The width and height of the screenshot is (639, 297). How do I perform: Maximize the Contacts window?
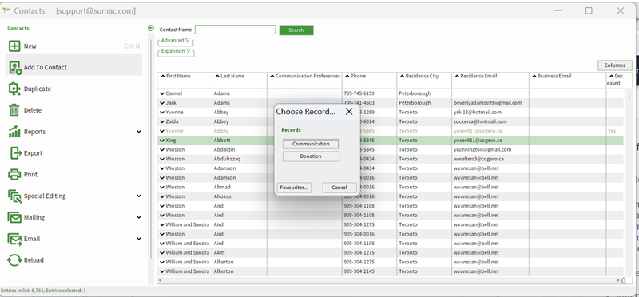589,10
